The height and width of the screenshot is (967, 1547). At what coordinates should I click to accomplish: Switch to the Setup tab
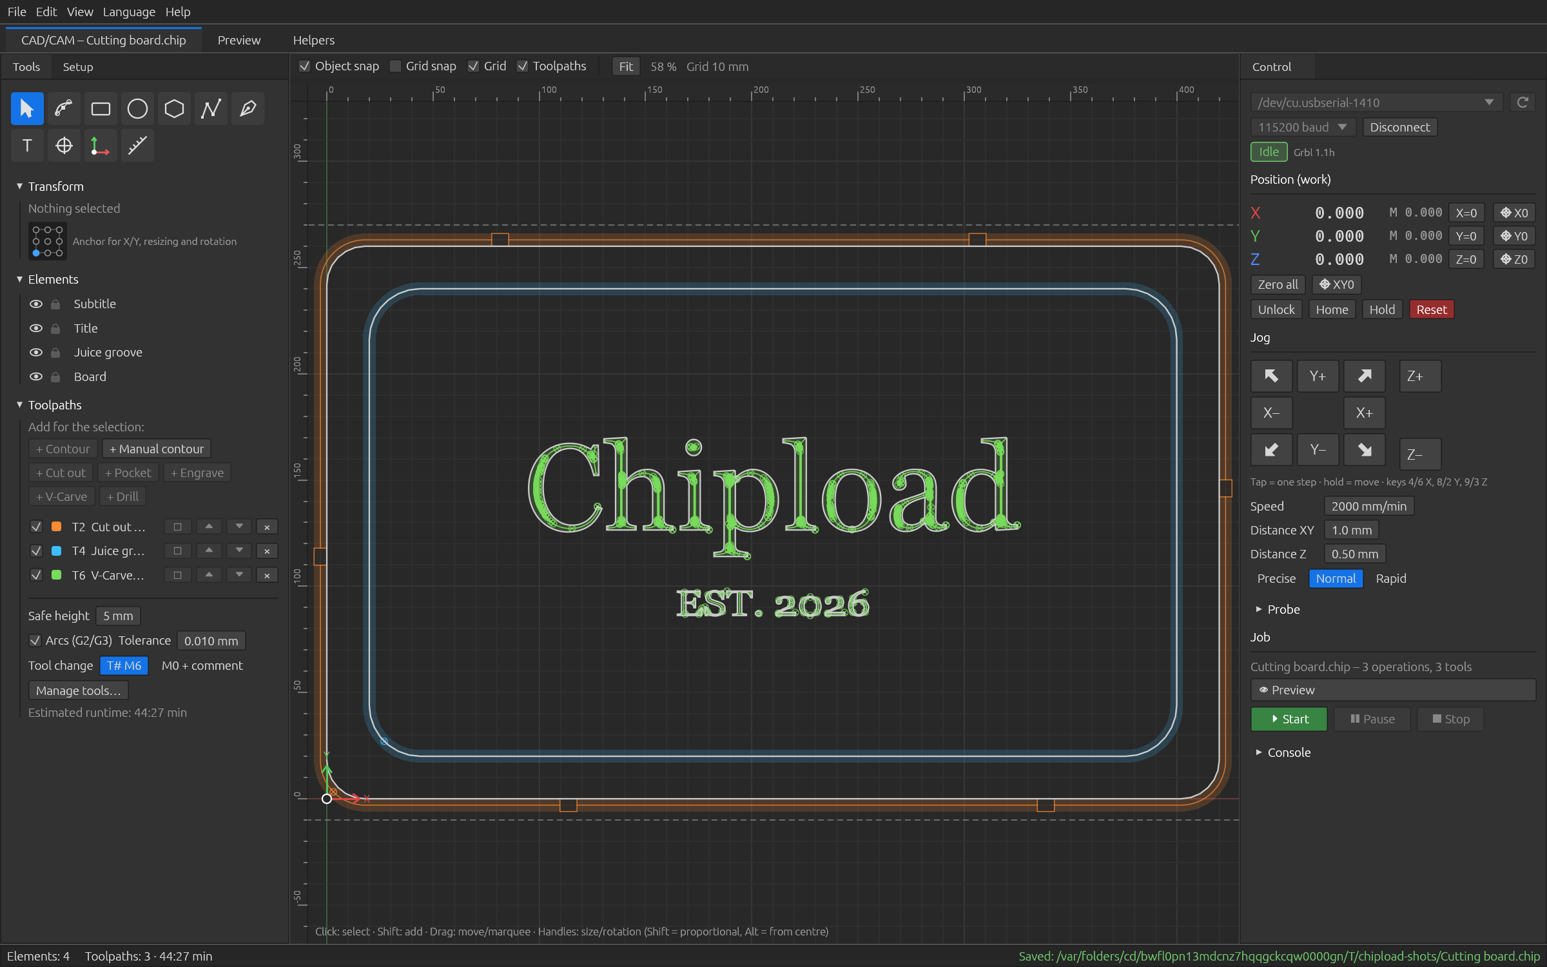(x=78, y=67)
